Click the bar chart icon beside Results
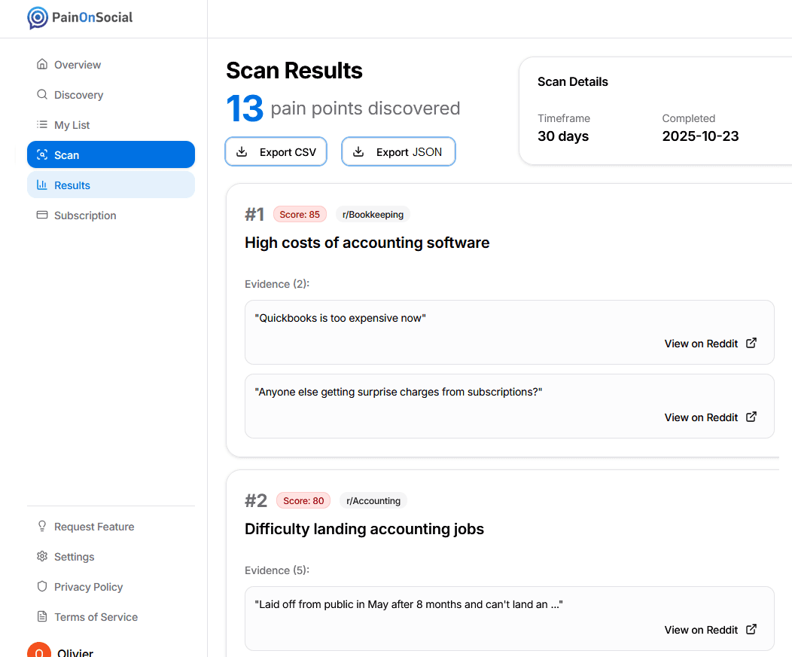 tap(41, 185)
